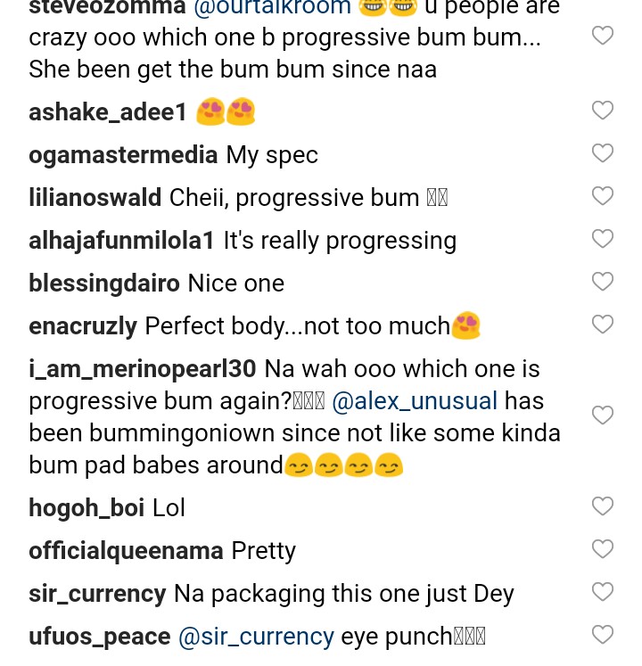Image resolution: width=642 pixels, height=666 pixels.
Task: Open @sir_currency mention in ufuos_peace's reply
Action: [x=256, y=637]
